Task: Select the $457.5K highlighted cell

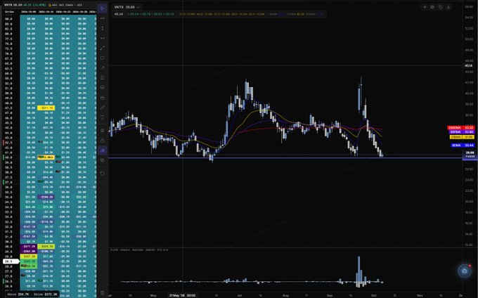Action: coord(29,257)
